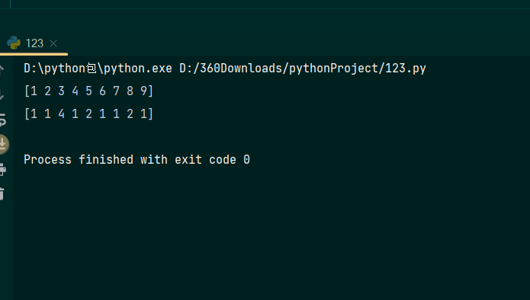This screenshot has height=300, width=530.
Task: Print the console output via printer icon
Action: point(3,169)
